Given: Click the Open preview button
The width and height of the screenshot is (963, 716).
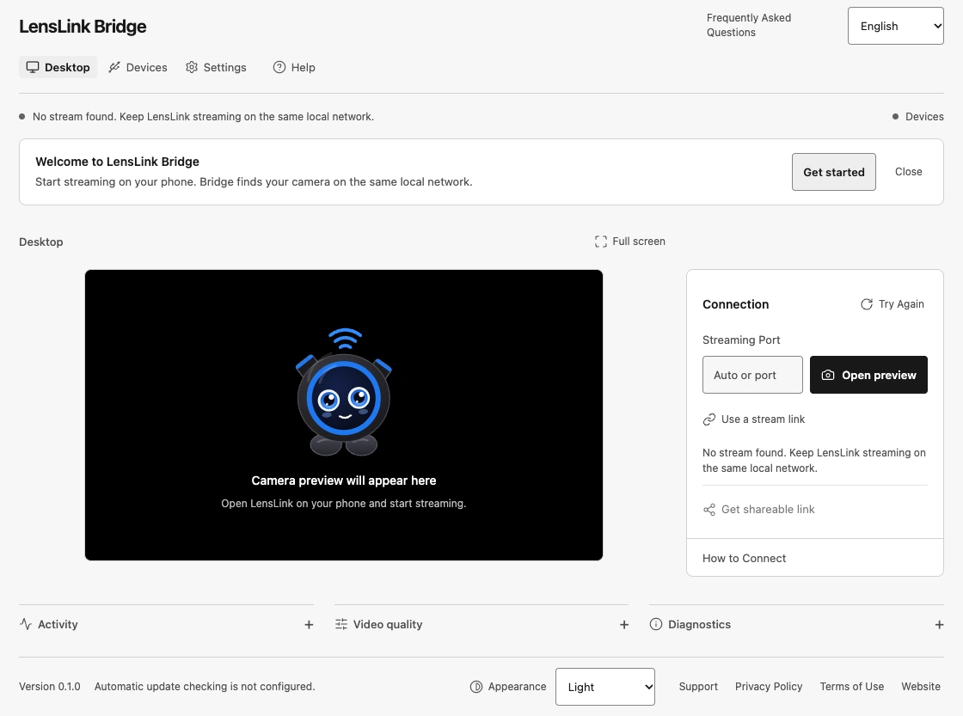Looking at the screenshot, I should tap(868, 375).
